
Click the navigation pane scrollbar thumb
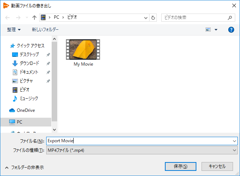(x=54, y=82)
